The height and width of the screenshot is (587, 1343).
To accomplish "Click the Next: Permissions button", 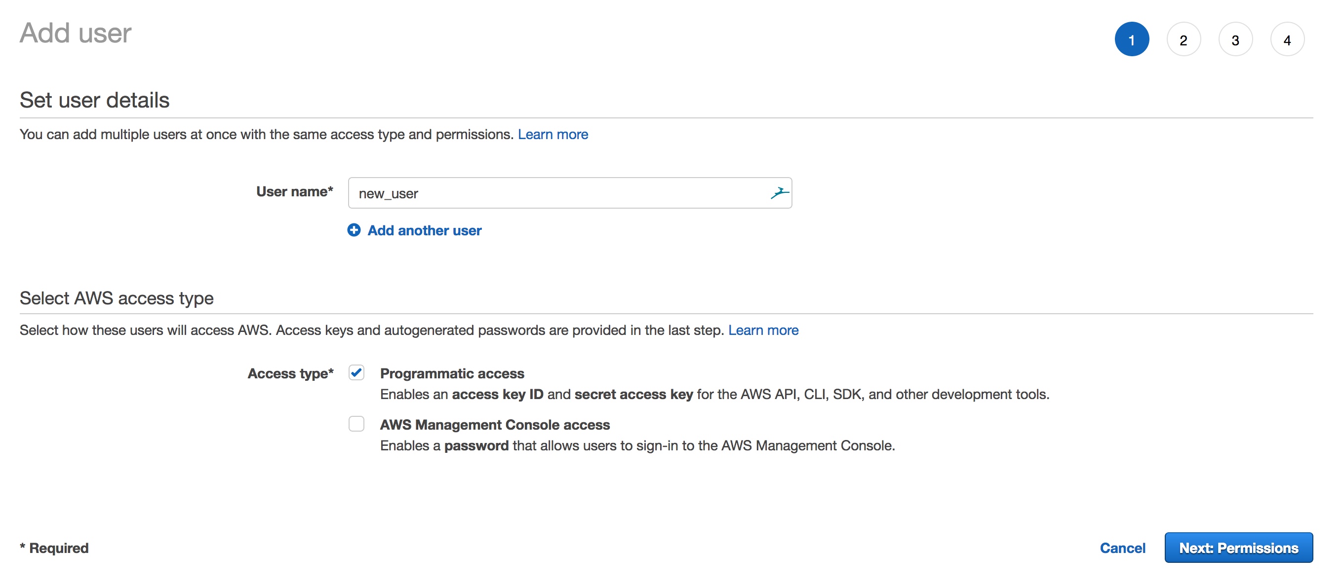I will (x=1239, y=548).
